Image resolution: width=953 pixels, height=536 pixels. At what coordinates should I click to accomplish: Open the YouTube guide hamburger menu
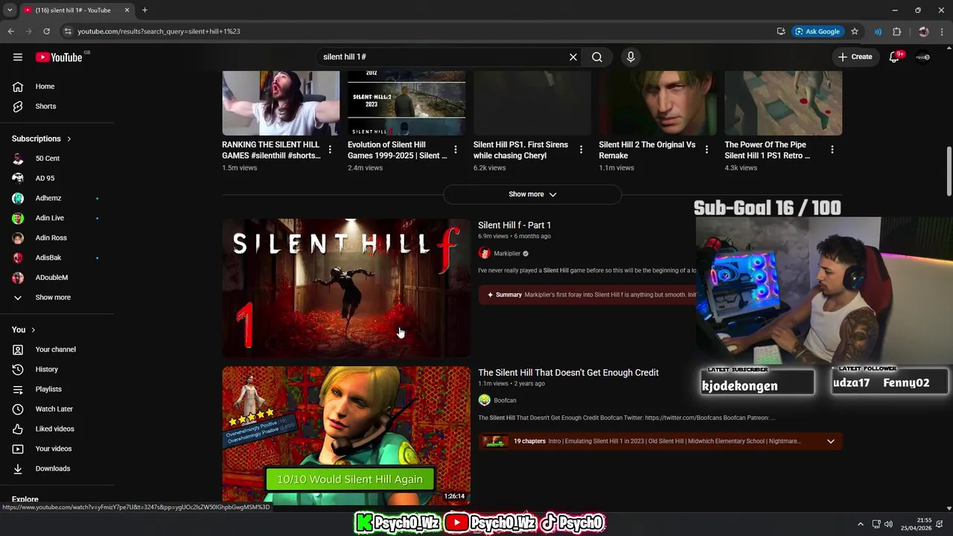(17, 57)
